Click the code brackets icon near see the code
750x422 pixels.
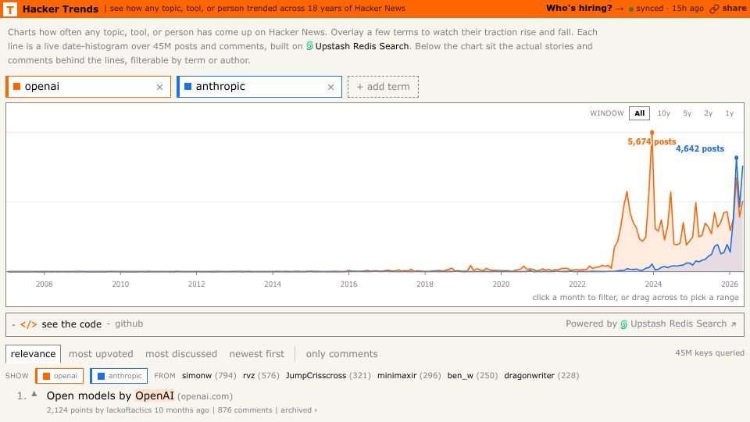click(28, 324)
